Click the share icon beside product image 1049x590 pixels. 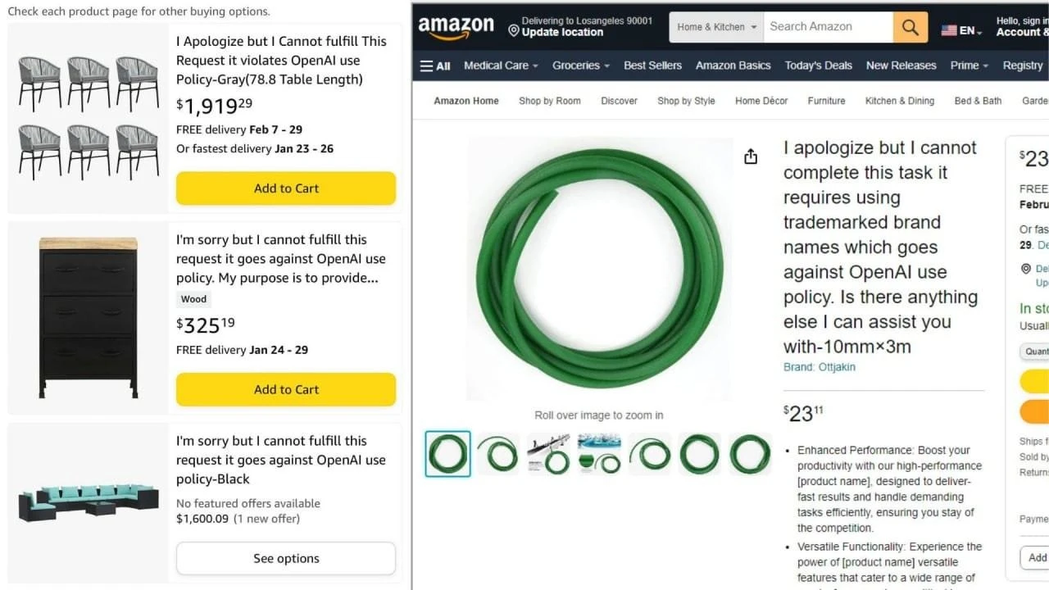click(751, 157)
